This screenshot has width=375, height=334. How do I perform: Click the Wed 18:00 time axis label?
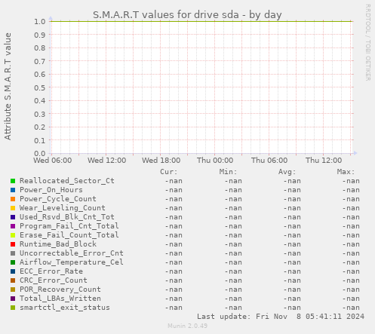pyautogui.click(x=161, y=161)
